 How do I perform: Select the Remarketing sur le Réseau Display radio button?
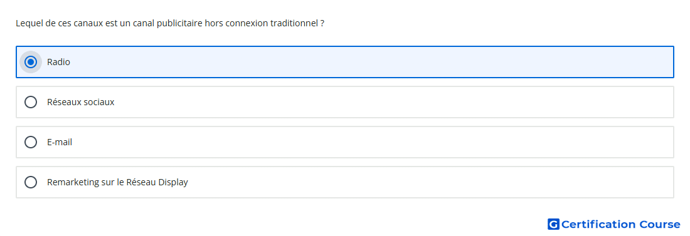pyautogui.click(x=31, y=182)
